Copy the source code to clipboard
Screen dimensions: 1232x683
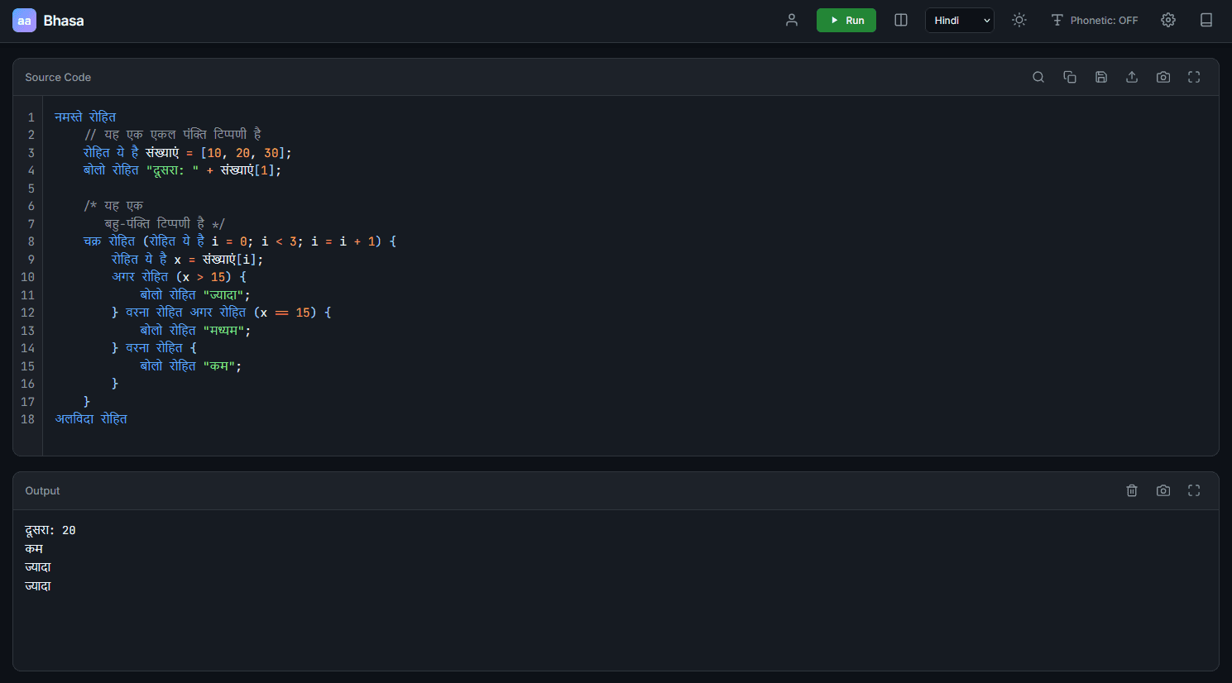(x=1070, y=77)
